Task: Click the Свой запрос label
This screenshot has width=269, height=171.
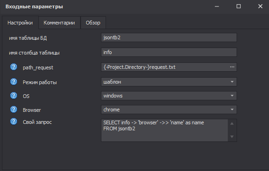Action: (37, 122)
